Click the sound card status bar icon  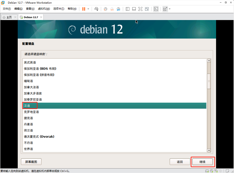click(x=220, y=171)
